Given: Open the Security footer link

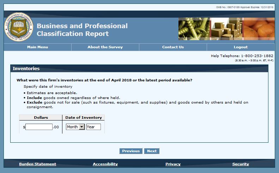Looking at the screenshot, I should [x=241, y=164].
